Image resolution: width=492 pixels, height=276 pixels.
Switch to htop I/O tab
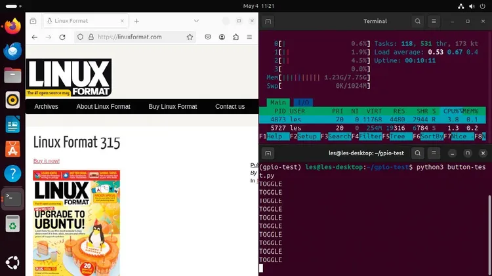click(303, 102)
